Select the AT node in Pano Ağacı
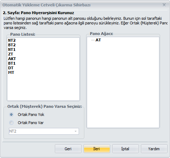The width and height of the screenshot is (170, 158). [x=98, y=40]
